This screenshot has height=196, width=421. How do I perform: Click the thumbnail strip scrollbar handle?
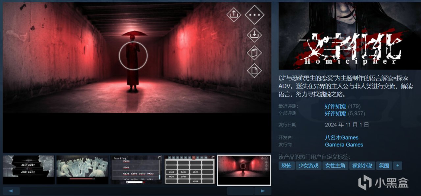pos(240,191)
